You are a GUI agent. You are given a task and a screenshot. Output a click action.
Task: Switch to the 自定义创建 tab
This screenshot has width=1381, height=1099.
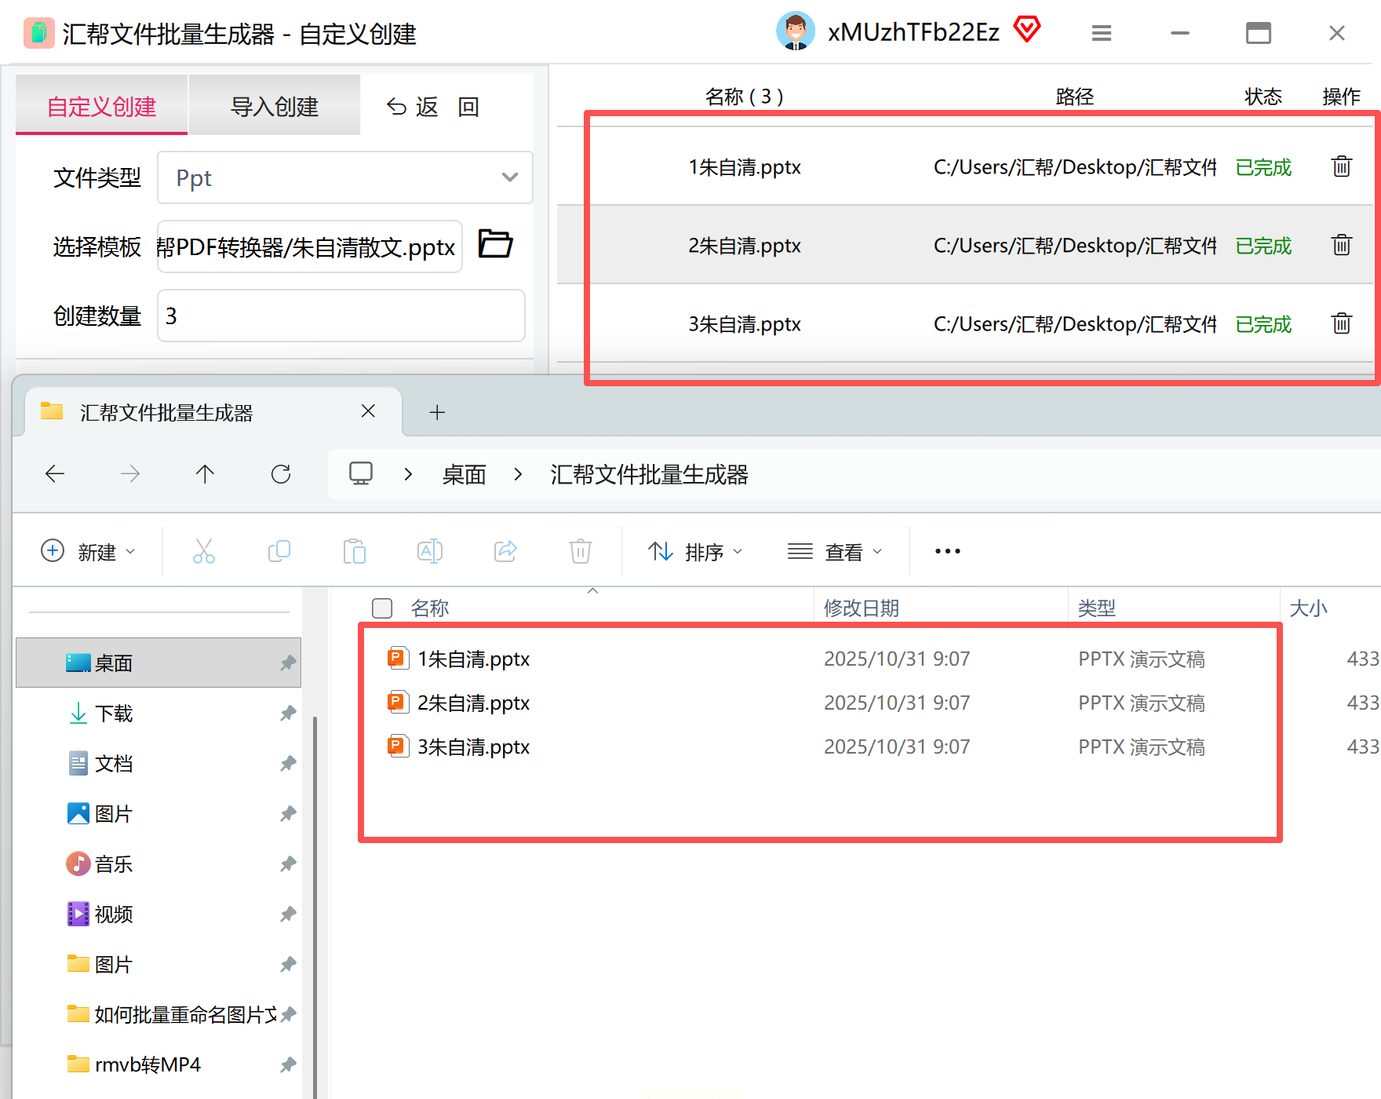(101, 105)
